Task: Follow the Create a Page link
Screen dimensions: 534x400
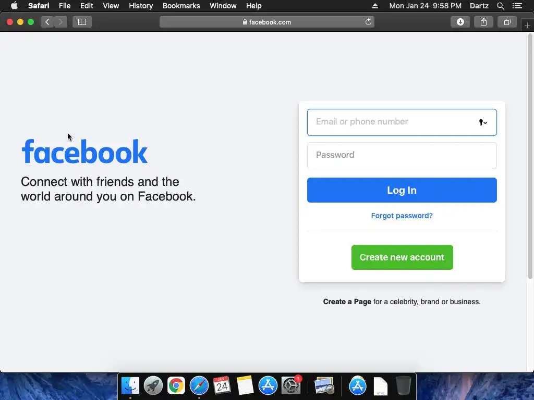Action: (347, 302)
